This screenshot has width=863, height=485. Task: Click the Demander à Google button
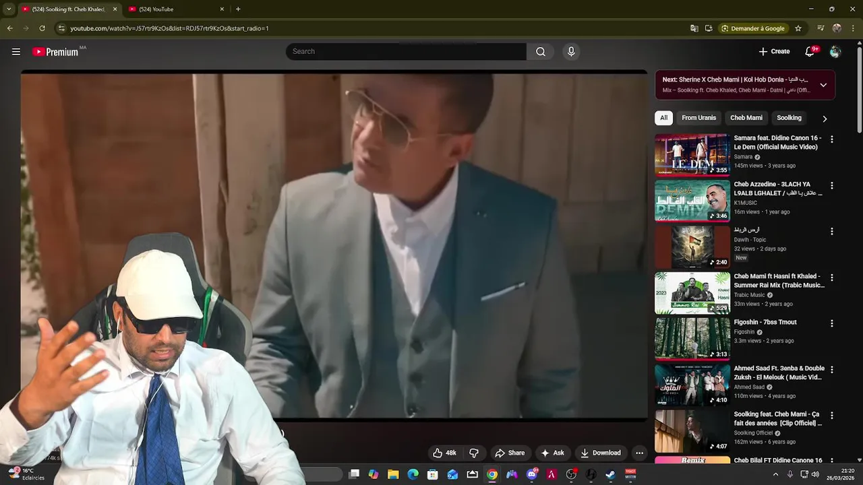752,28
